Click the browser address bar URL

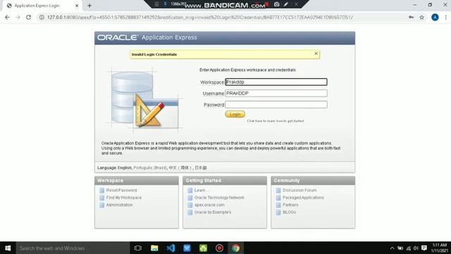coord(200,17)
